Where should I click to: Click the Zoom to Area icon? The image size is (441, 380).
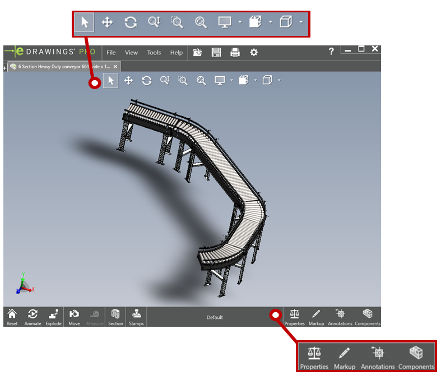click(183, 81)
